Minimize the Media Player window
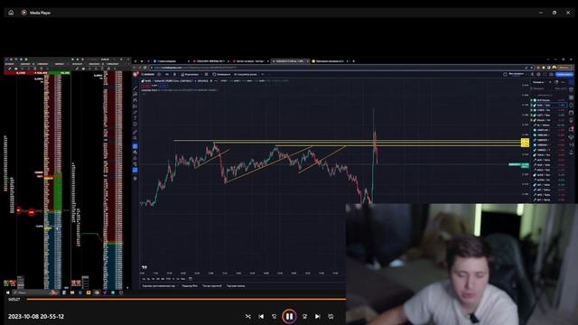The image size is (578, 325). [541, 13]
